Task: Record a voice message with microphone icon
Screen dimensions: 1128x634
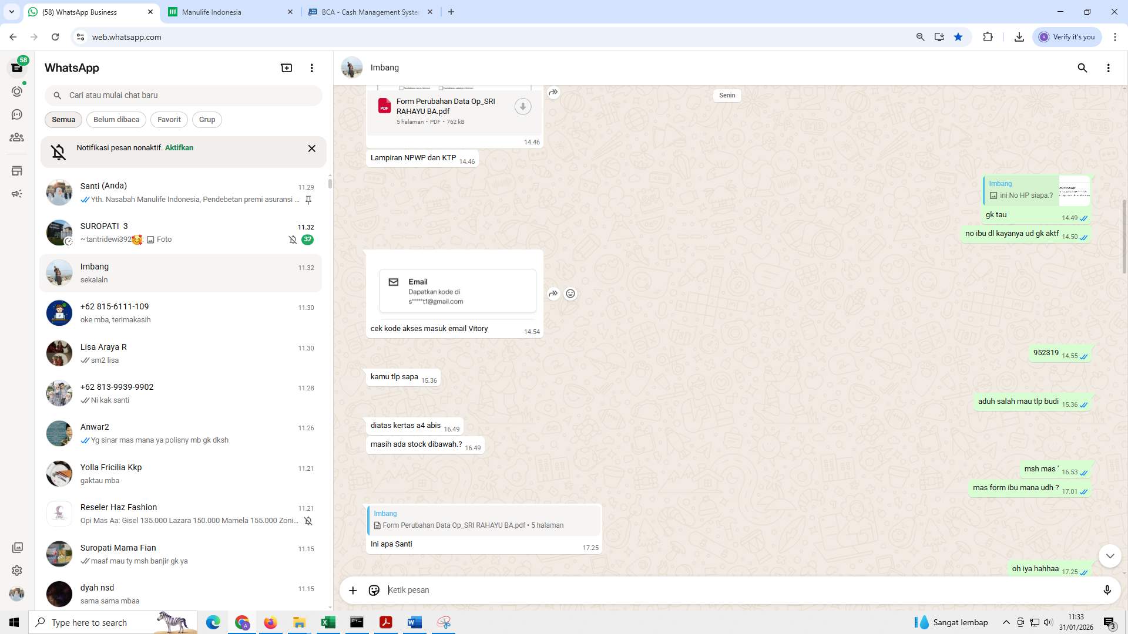Action: click(1107, 590)
